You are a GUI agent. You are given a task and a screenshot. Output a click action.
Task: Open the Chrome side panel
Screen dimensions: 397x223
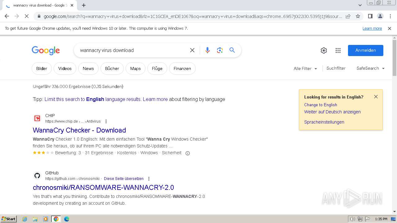tap(370, 16)
